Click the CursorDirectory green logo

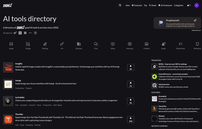[154, 77]
